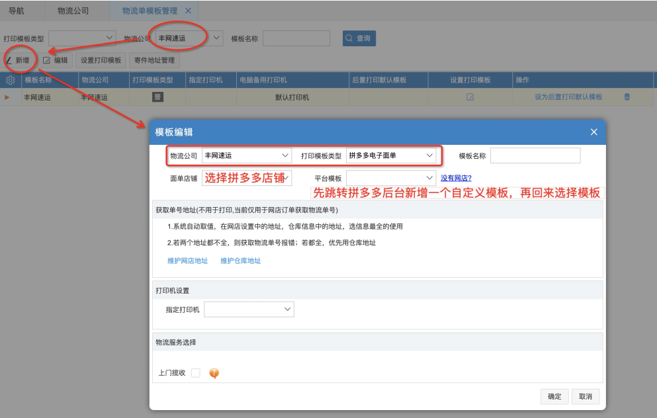Click the 后置打印默认模板 column header
The image size is (657, 418).
click(388, 80)
